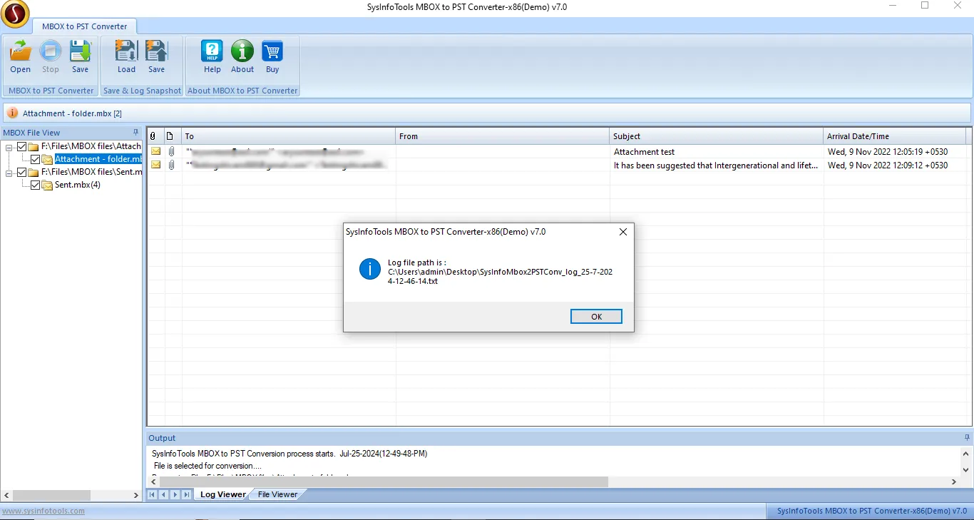Click the SysInfoTools application logo button
This screenshot has width=974, height=520.
pos(15,14)
